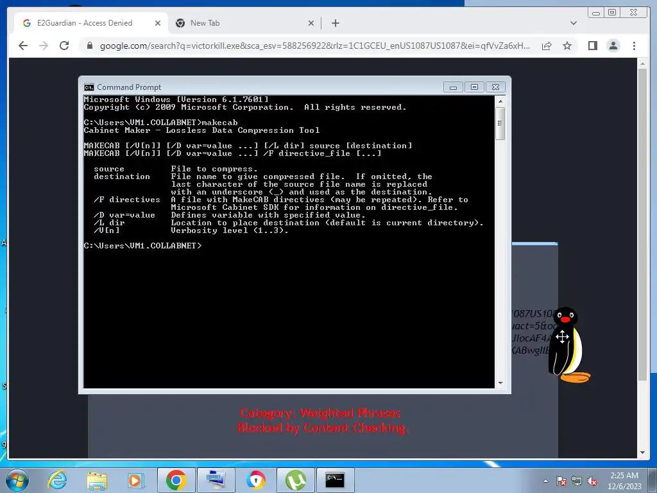Click the Command Prompt taskbar button
The height and width of the screenshot is (493, 657).
[335, 480]
